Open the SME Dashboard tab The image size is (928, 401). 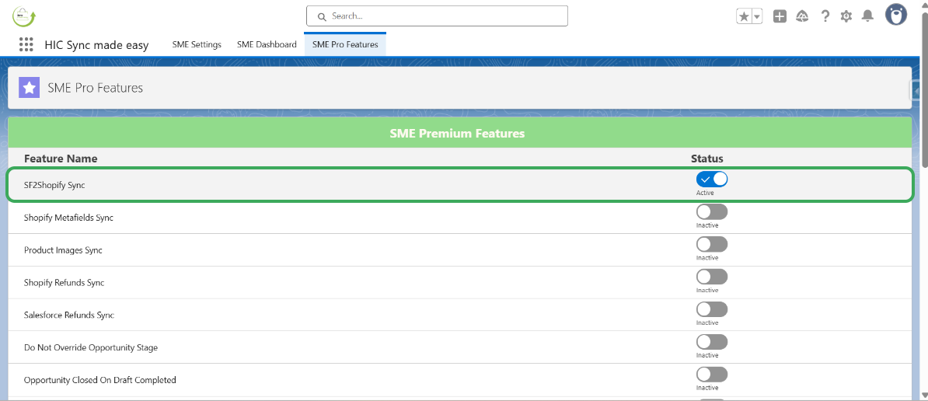pos(267,44)
